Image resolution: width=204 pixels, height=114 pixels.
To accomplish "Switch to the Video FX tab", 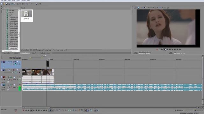I will pos(34,53).
